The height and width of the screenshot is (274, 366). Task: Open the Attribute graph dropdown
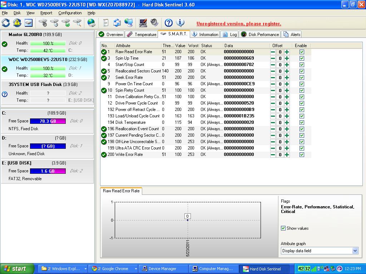pyautogui.click(x=355, y=251)
